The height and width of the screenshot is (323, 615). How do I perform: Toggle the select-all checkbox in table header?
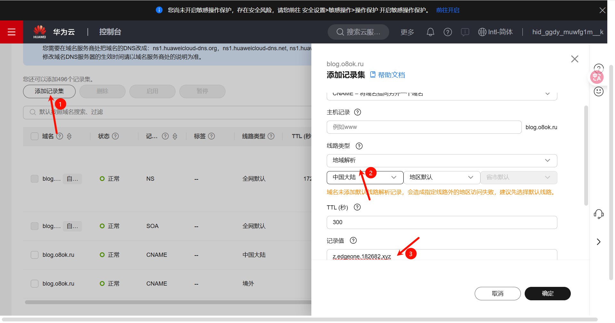35,136
